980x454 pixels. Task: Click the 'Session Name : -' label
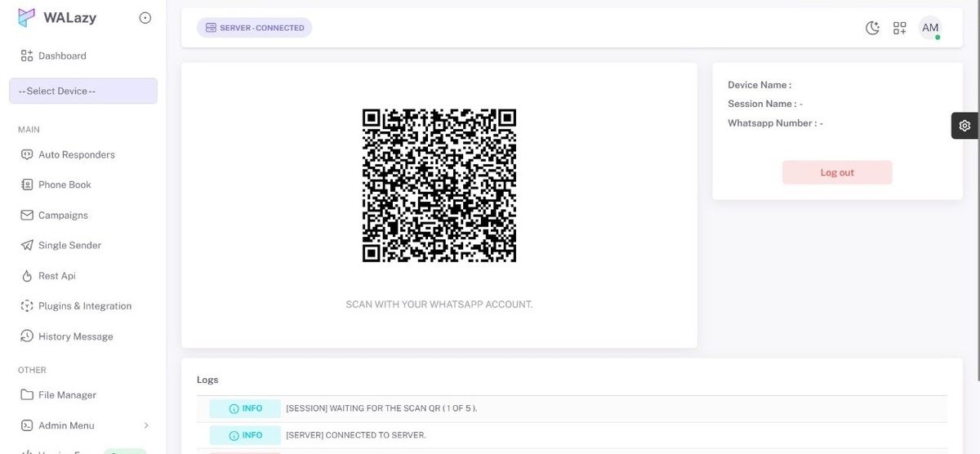(765, 104)
